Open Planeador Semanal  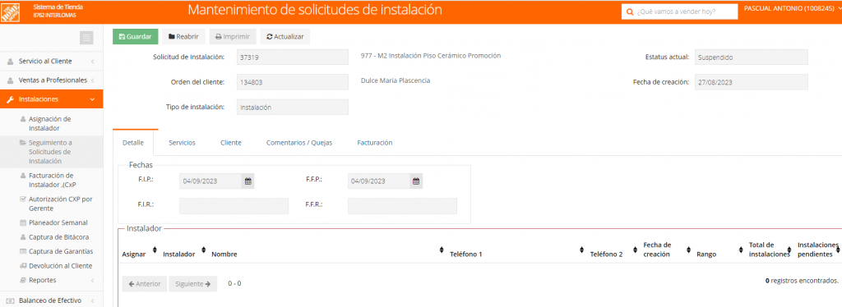click(53, 222)
